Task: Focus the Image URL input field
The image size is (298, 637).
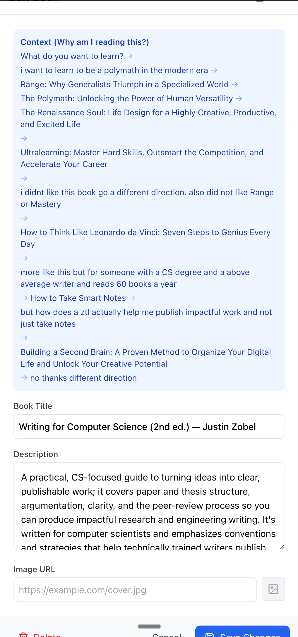Action: [x=135, y=590]
